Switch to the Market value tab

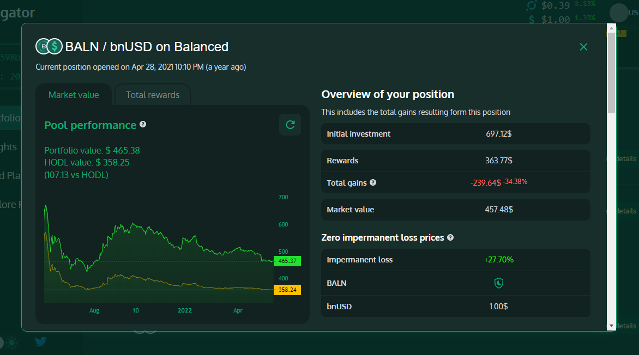click(x=74, y=95)
